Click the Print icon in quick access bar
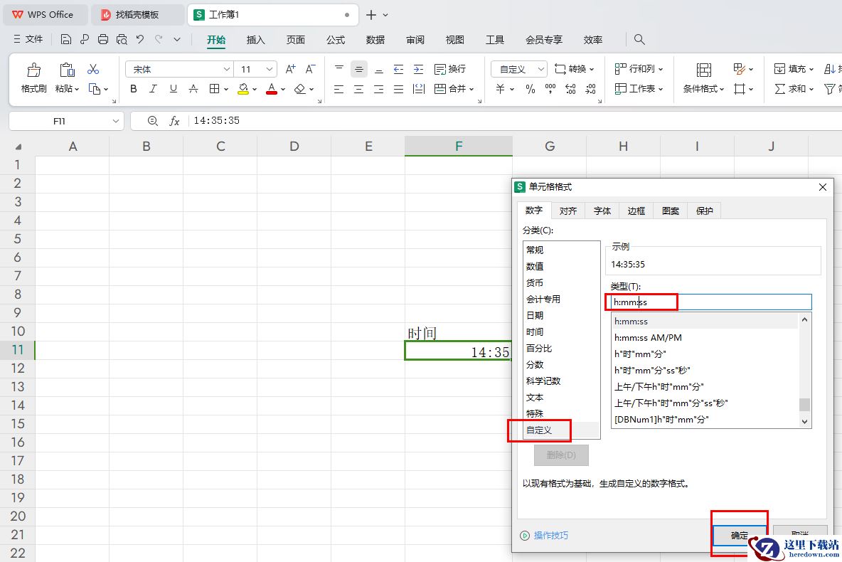The width and height of the screenshot is (842, 562). pos(102,39)
